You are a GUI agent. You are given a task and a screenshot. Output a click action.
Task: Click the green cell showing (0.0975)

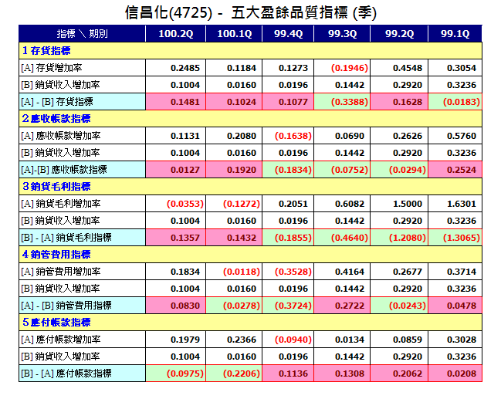[176, 374]
